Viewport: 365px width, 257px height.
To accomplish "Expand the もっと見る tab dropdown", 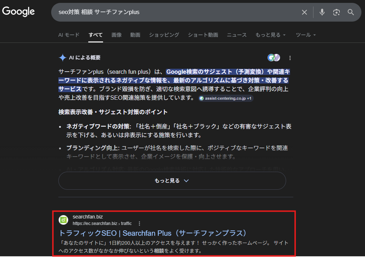I will (270, 35).
